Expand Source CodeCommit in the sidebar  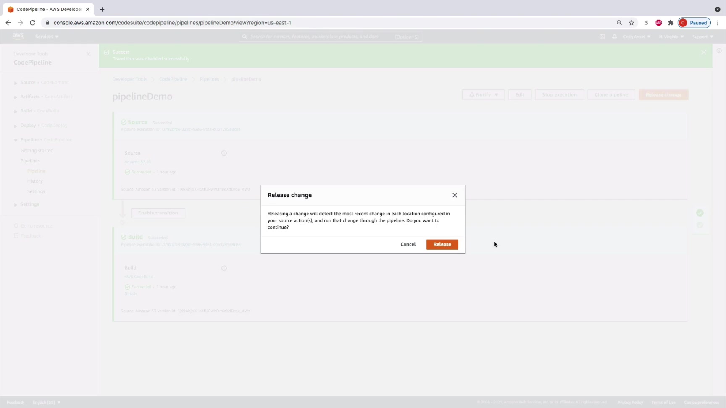[15, 83]
